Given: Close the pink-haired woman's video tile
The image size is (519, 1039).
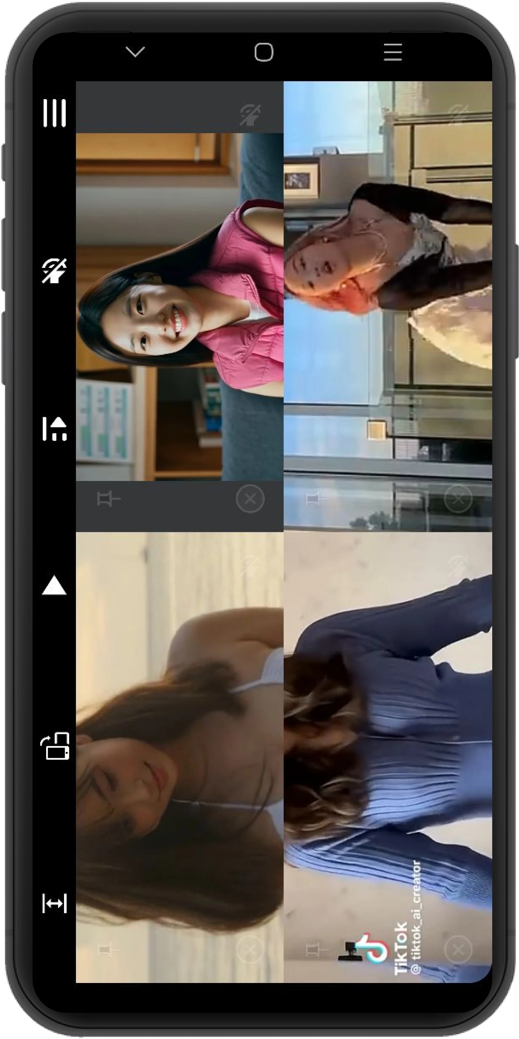Looking at the screenshot, I should pos(458,499).
